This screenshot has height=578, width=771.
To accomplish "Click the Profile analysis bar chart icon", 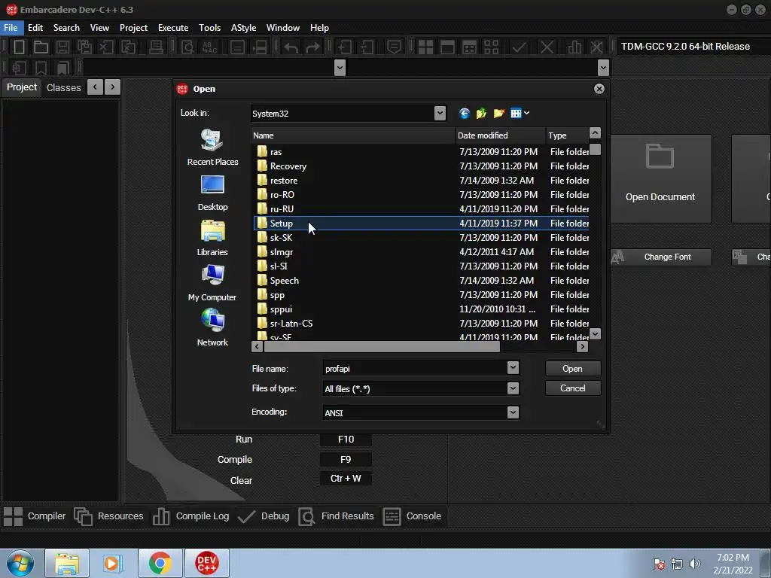I will point(574,47).
